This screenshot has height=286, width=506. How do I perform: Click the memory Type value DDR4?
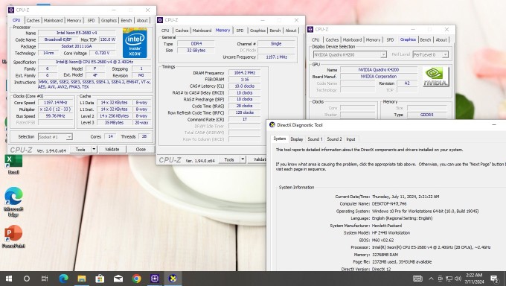pyautogui.click(x=196, y=44)
